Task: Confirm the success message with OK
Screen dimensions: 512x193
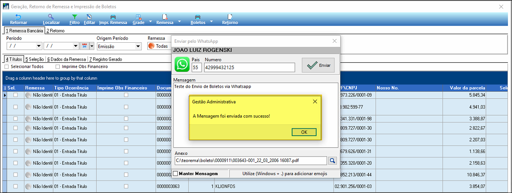Action: coord(304,132)
